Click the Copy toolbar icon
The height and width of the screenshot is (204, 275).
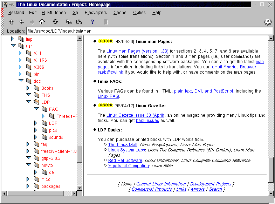tap(69, 22)
